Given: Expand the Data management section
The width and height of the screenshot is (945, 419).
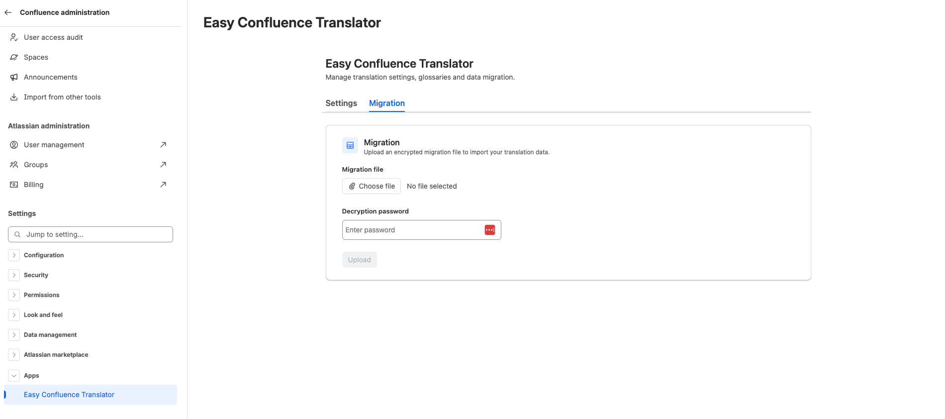Looking at the screenshot, I should [x=14, y=335].
